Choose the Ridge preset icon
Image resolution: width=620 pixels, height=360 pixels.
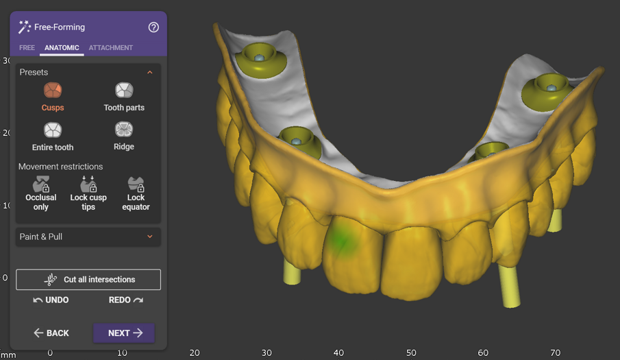[x=124, y=130]
